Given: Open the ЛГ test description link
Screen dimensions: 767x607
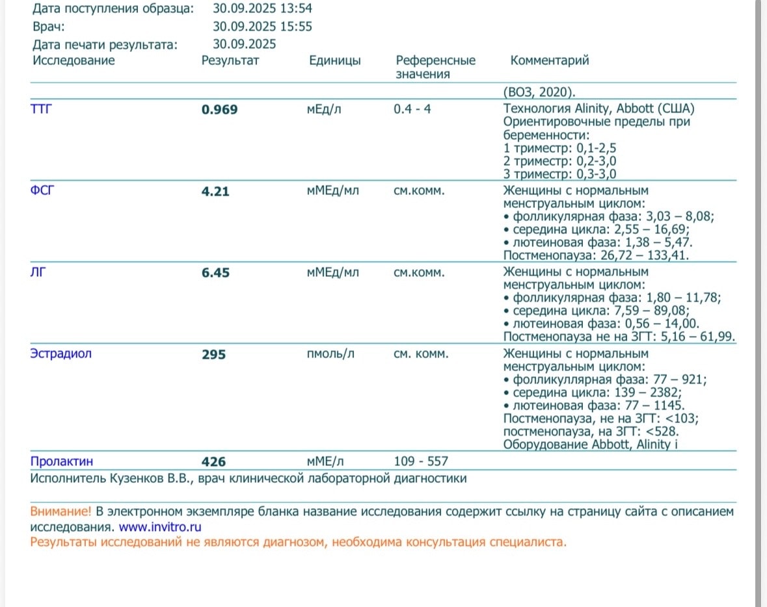Looking at the screenshot, I should click(x=38, y=272).
